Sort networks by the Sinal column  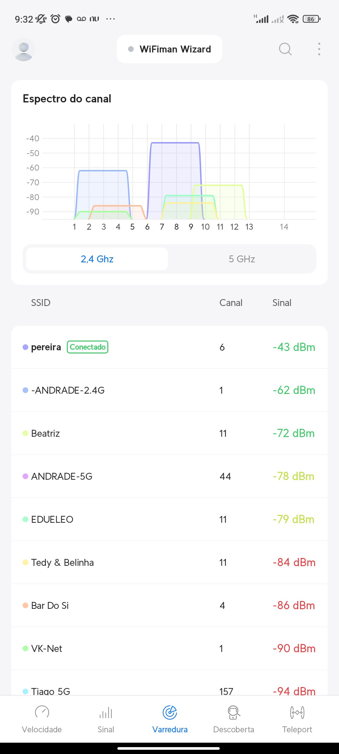coord(282,303)
